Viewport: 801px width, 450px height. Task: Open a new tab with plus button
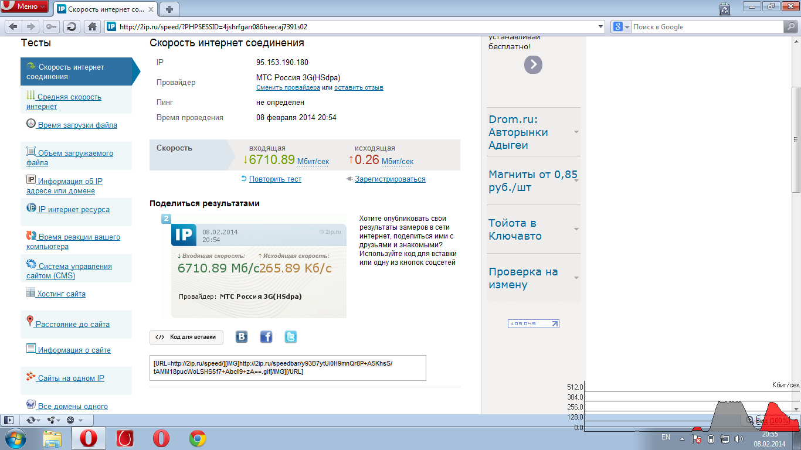click(169, 9)
